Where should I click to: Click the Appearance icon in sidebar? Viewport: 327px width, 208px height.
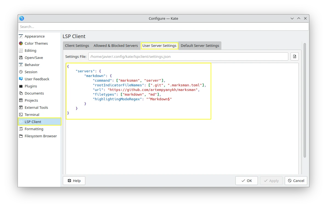coord(21,36)
